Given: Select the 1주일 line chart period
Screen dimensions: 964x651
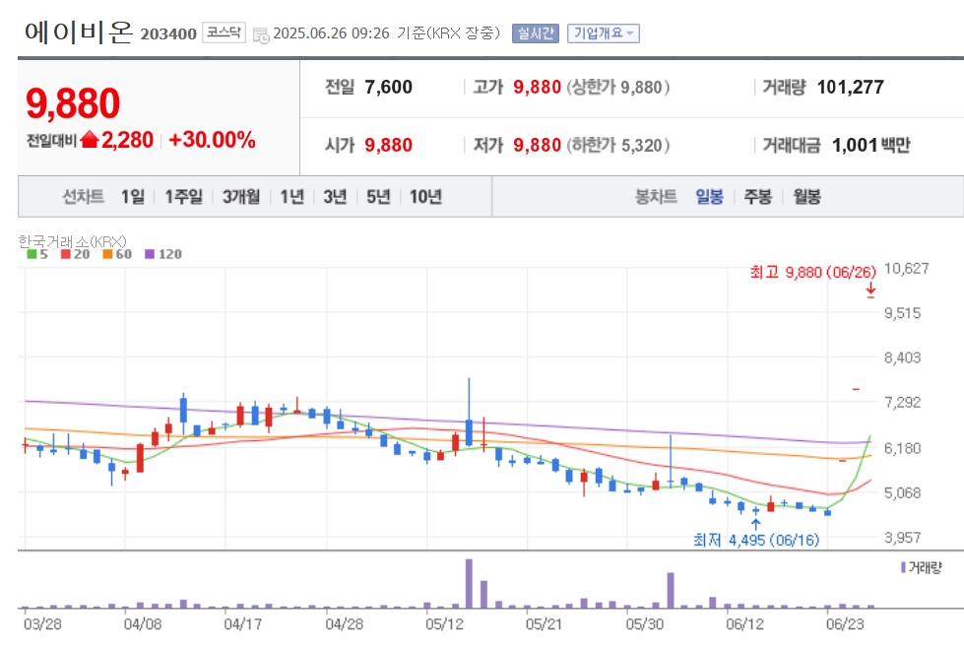Looking at the screenshot, I should tap(183, 197).
